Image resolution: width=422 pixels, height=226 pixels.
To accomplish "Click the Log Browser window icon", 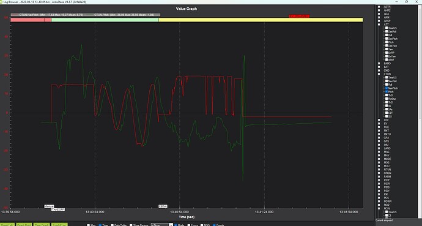I will [2, 2].
